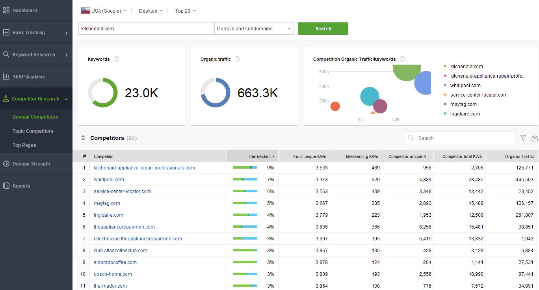This screenshot has height=290, width=539.
Task: Click the Organic traffic donut chart
Action: [216, 93]
